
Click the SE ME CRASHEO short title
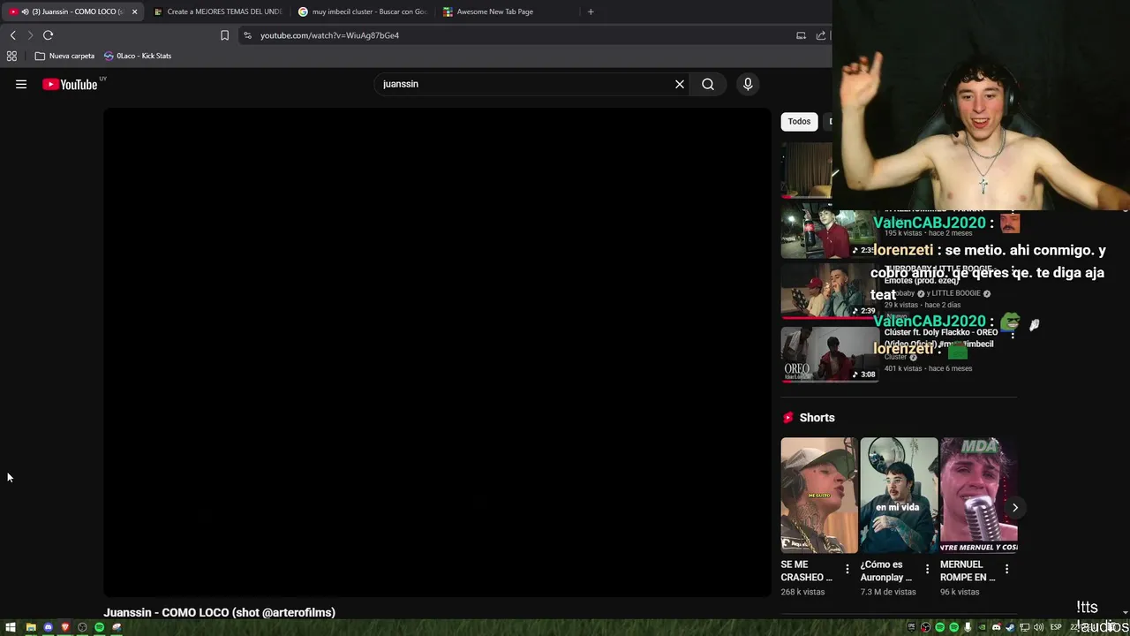[x=807, y=571]
